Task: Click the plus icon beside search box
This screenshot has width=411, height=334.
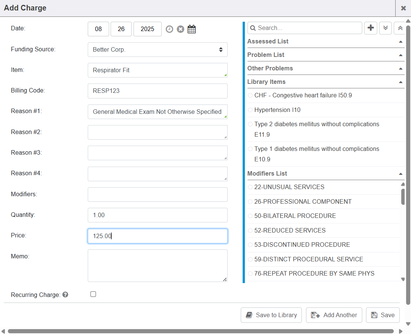Action: (x=371, y=28)
